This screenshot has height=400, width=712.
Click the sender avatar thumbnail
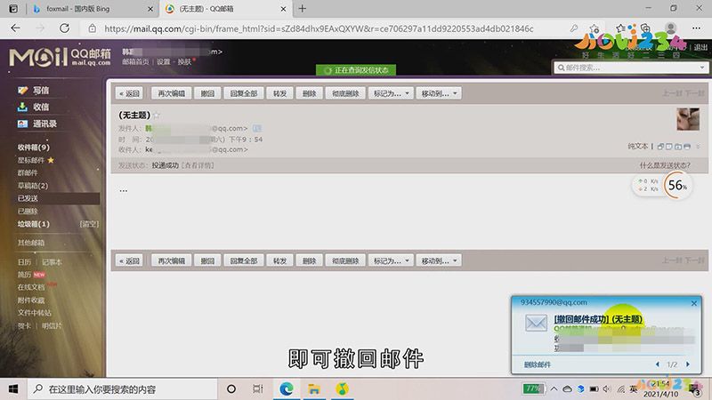pyautogui.click(x=688, y=119)
